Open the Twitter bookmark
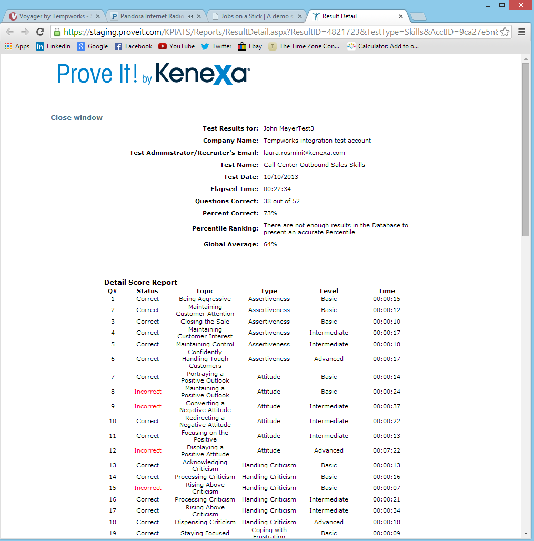 216,46
